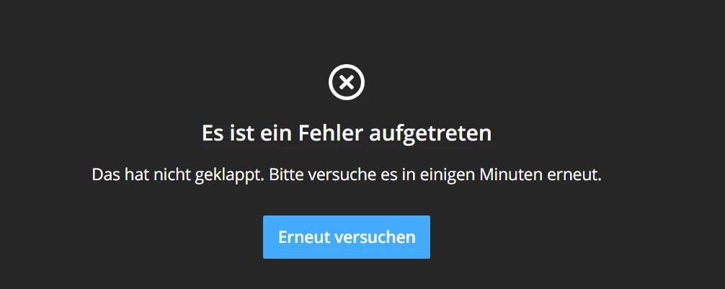Click the round failure icon at top center

(347, 82)
